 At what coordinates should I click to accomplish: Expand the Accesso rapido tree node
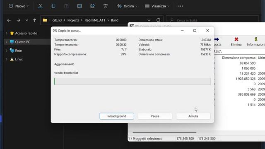tap(7, 33)
